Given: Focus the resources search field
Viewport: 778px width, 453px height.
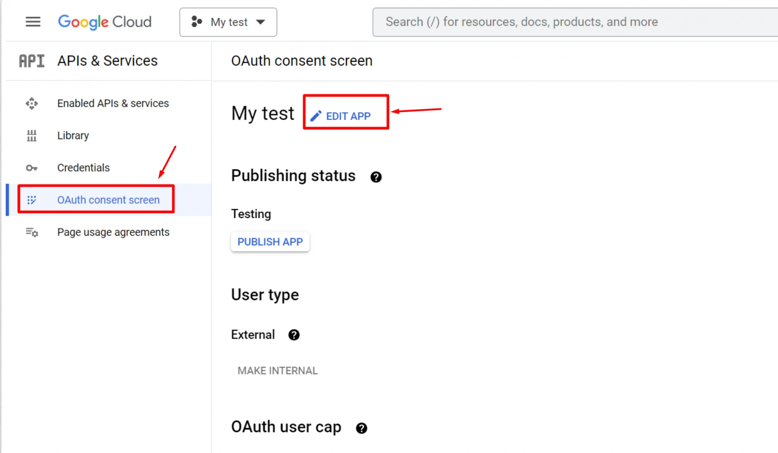Looking at the screenshot, I should pos(545,22).
